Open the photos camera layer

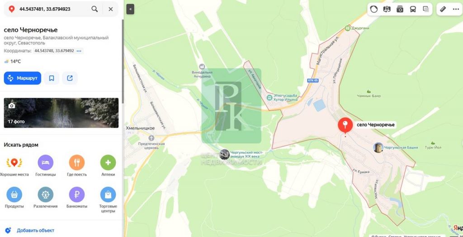(400, 9)
